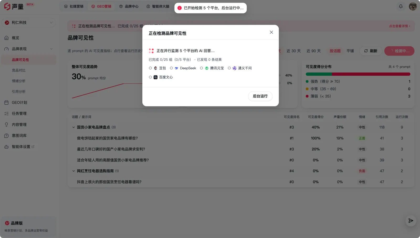Screen dimensions: 420x238
Task: Switch to the 智能体大脑 tab
Action: [x=158, y=6]
